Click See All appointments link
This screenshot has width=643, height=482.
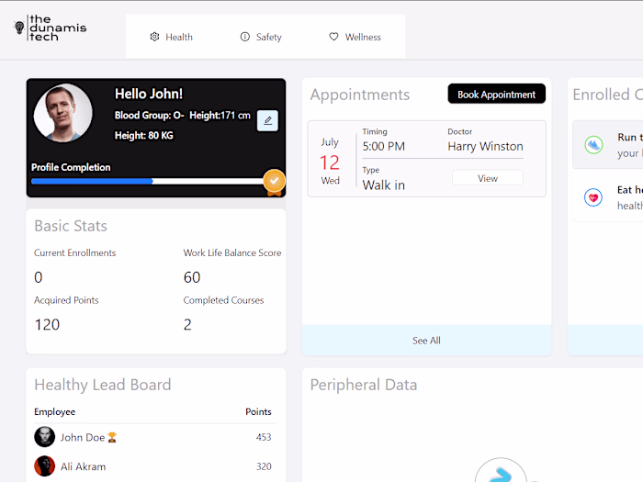pyautogui.click(x=426, y=341)
